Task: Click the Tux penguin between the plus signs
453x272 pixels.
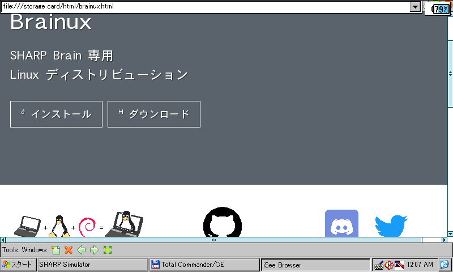Action: click(59, 226)
